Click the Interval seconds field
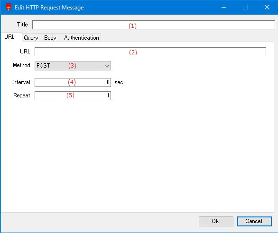 point(73,82)
